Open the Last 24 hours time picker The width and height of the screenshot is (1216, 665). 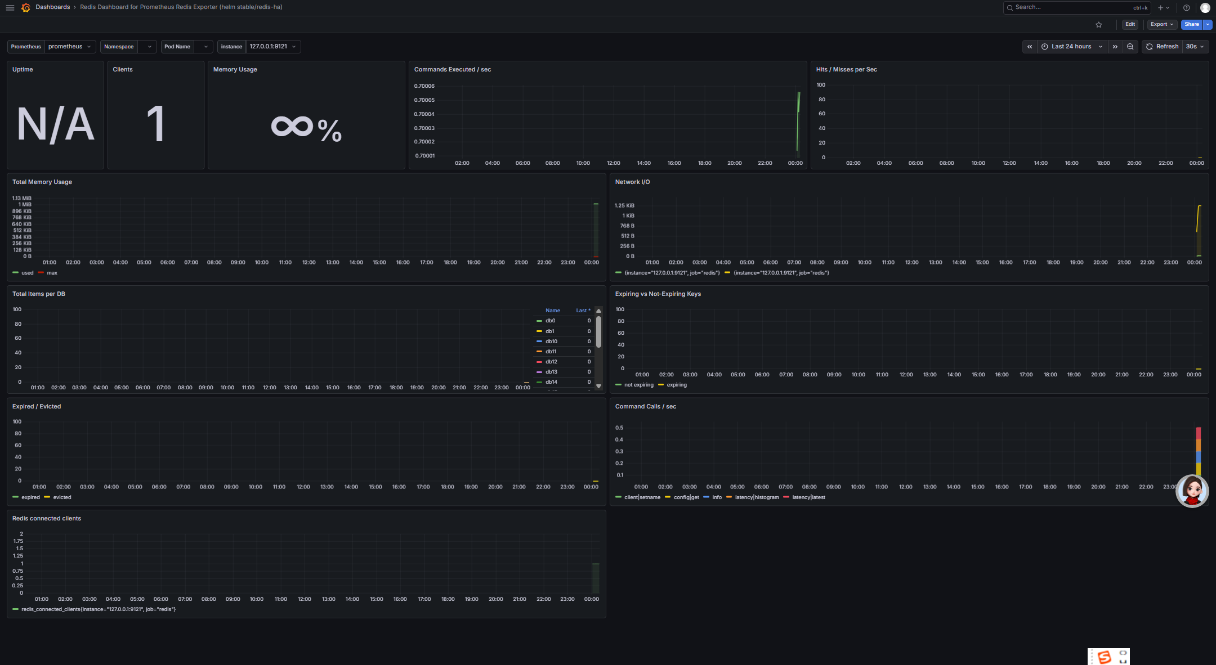[x=1071, y=47]
